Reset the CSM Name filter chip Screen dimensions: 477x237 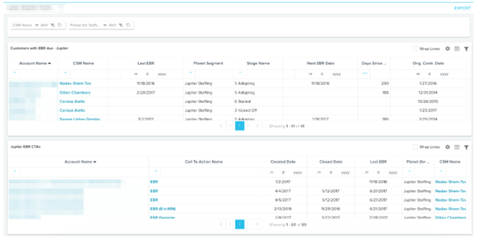(59, 25)
